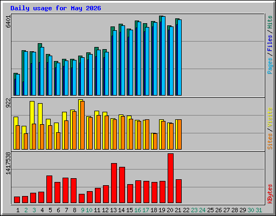Click the Hits legend label
The image size is (276, 216).
click(x=270, y=22)
